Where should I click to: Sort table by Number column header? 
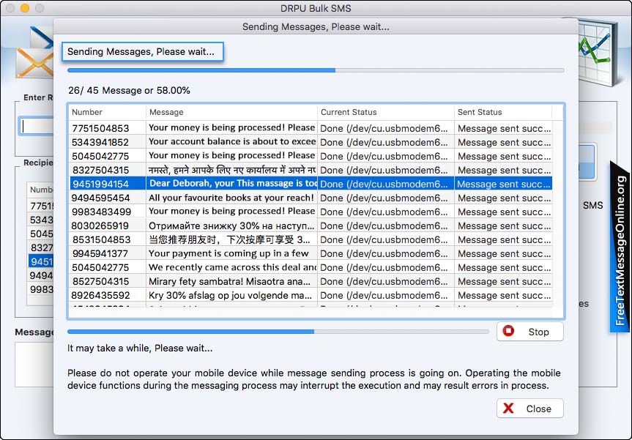[107, 112]
